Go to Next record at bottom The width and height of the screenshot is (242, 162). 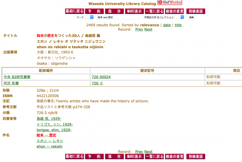(x=148, y=152)
